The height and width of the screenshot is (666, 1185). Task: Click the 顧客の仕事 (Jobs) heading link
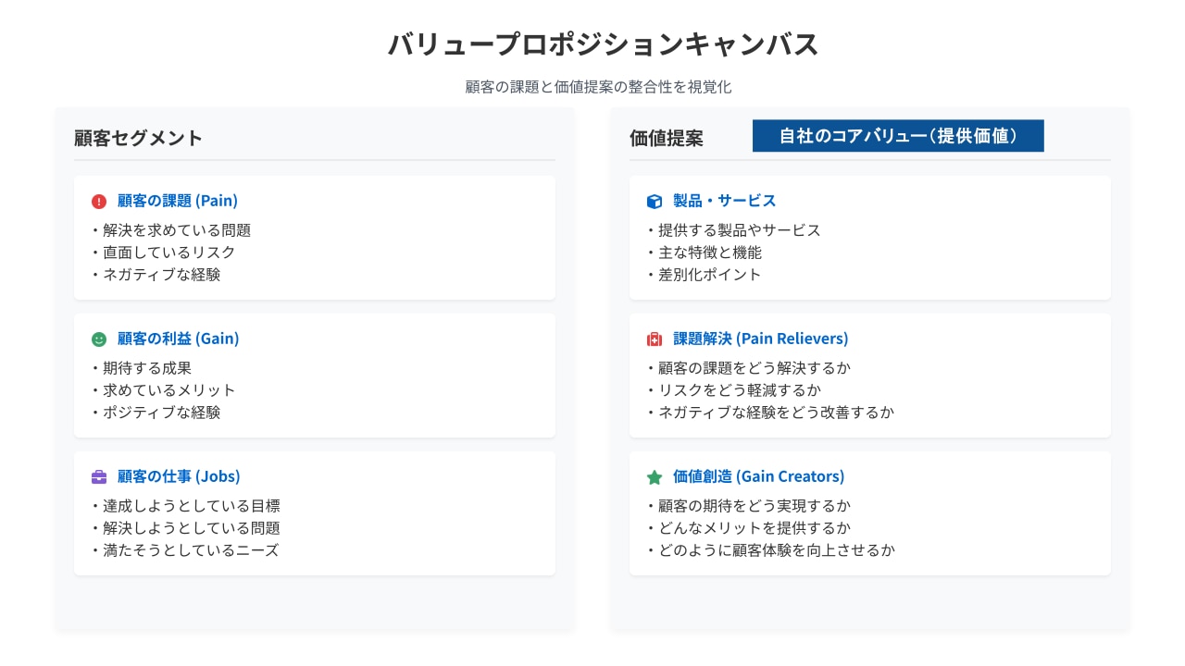(176, 476)
